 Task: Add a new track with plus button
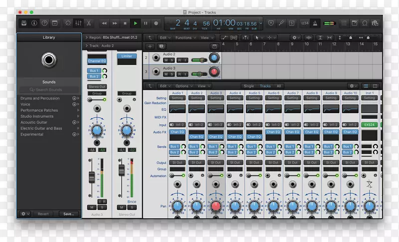coord(151,46)
